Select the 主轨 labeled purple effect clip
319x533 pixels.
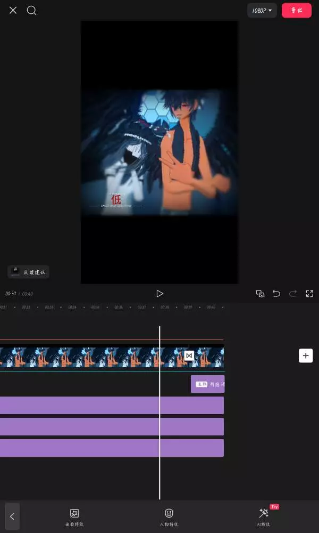point(207,384)
